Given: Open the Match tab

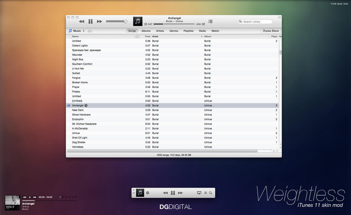Looking at the screenshot, I should point(215,31).
